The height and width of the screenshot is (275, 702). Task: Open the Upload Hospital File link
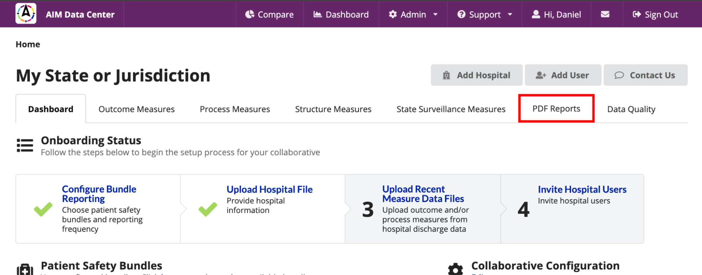pos(269,189)
